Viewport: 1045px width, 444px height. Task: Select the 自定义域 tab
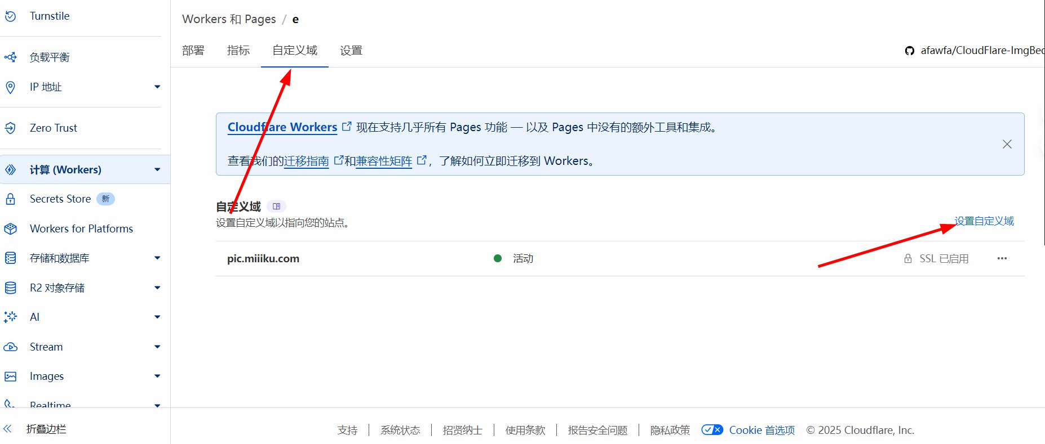pyautogui.click(x=295, y=51)
